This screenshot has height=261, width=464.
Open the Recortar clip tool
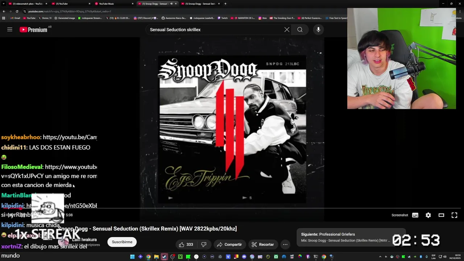click(263, 245)
